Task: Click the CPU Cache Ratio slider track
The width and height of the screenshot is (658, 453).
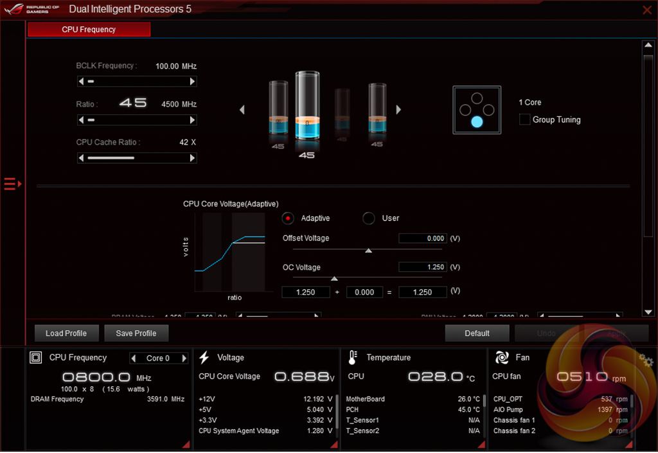Action: 137,158
